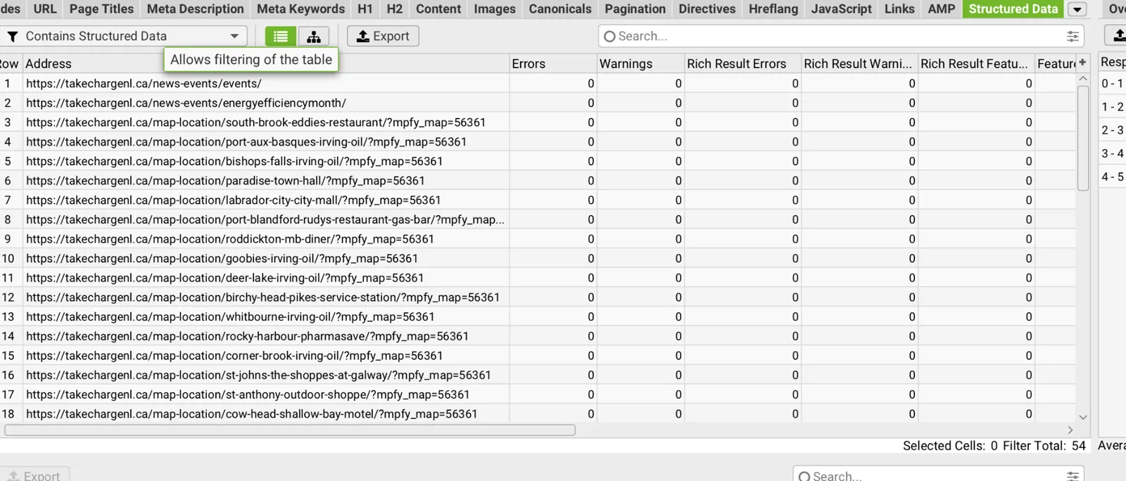Click the Filter Total: 54 status text

1044,446
